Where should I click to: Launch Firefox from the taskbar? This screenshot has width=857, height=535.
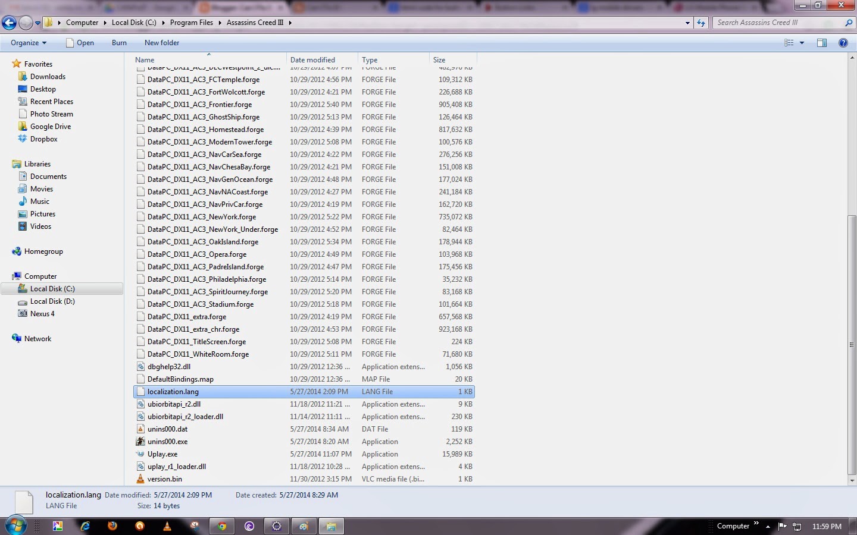click(x=112, y=526)
